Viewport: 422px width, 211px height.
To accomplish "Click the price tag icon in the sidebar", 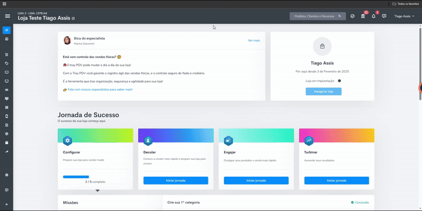I will [7, 63].
